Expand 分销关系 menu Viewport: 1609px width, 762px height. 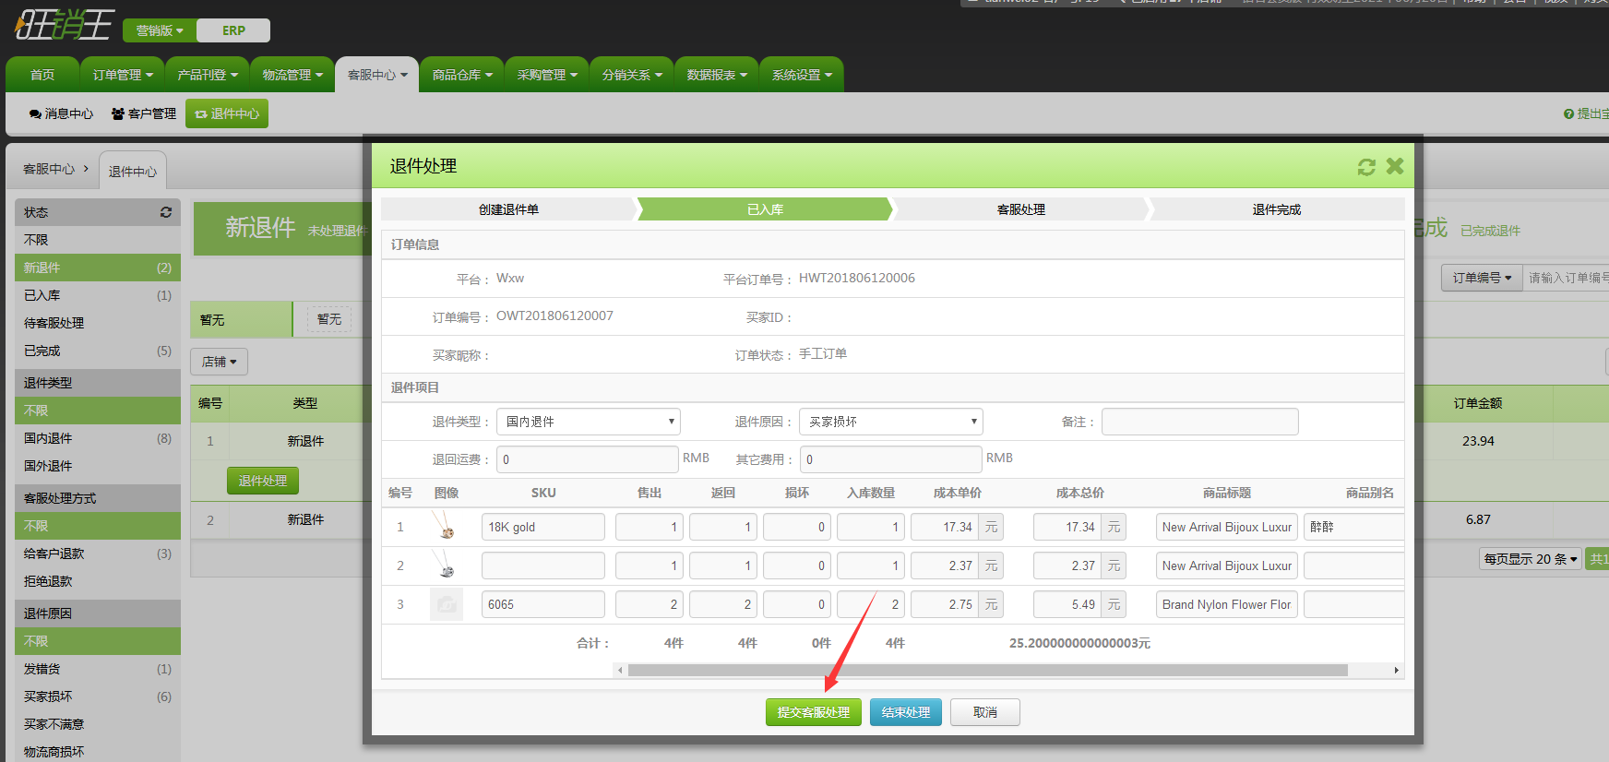click(632, 75)
